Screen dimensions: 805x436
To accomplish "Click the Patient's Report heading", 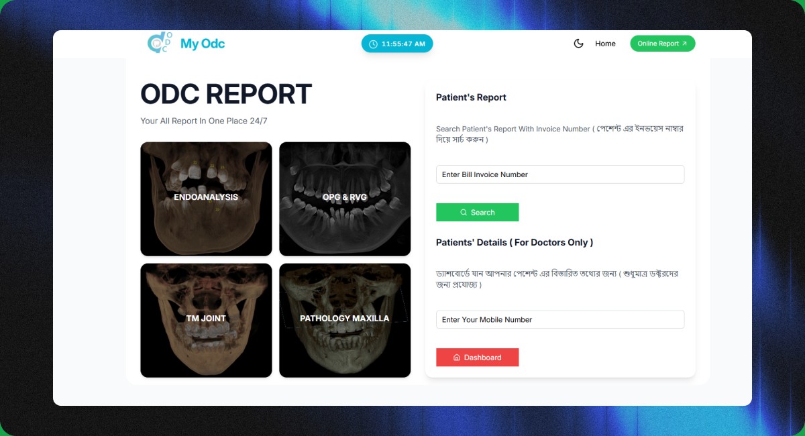I will pos(471,97).
